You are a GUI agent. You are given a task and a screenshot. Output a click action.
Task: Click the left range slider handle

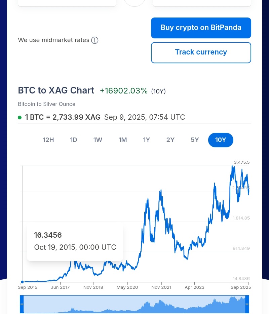pyautogui.click(x=22, y=304)
